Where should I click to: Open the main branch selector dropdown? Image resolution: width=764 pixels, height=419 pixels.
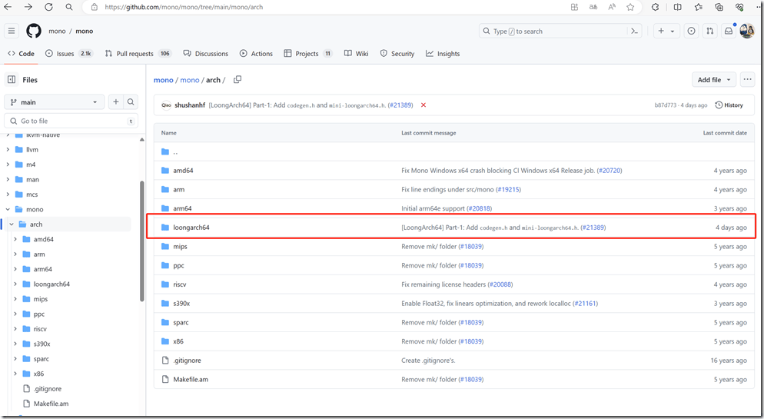[x=54, y=102]
